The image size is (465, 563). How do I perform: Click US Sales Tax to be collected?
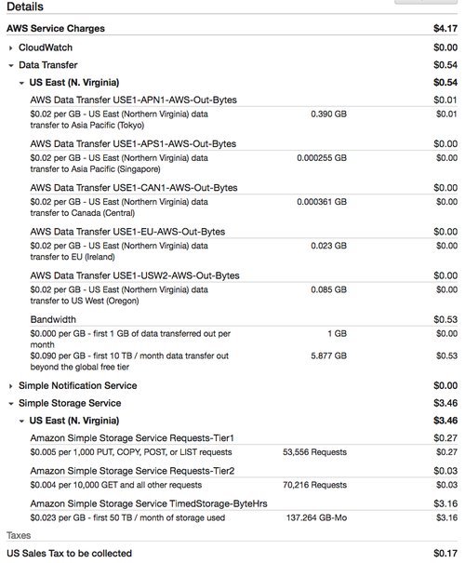(69, 554)
